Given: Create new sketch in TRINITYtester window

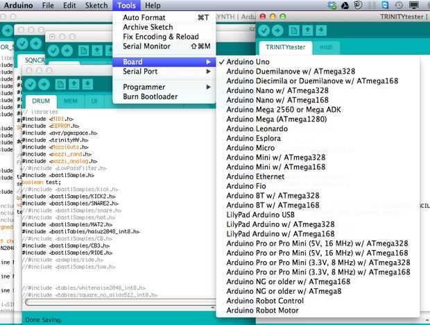Looking at the screenshot, I should [294, 31].
